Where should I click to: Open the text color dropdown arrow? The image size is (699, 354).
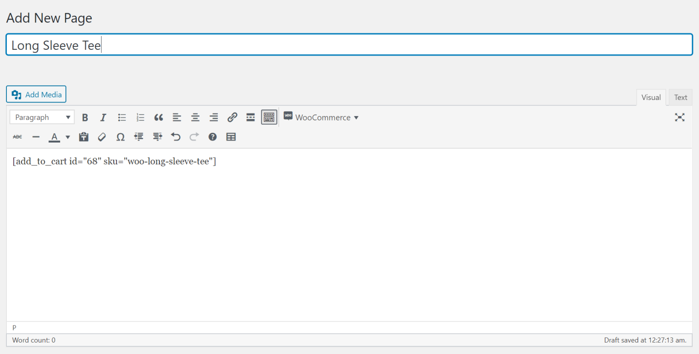(x=68, y=137)
